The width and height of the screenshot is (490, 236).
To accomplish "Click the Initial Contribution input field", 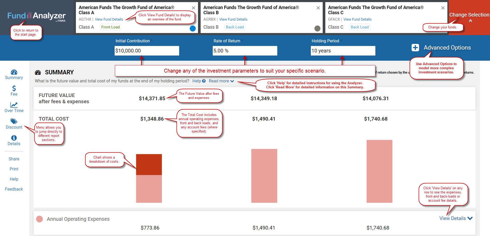I will pos(147,51).
